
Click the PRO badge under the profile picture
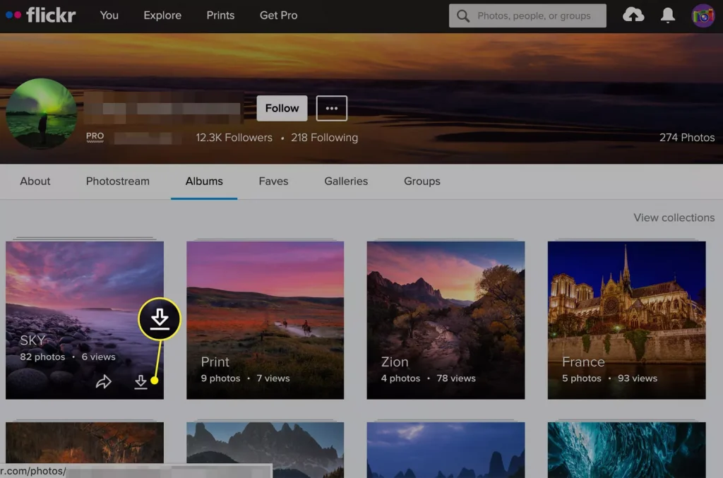coord(94,136)
